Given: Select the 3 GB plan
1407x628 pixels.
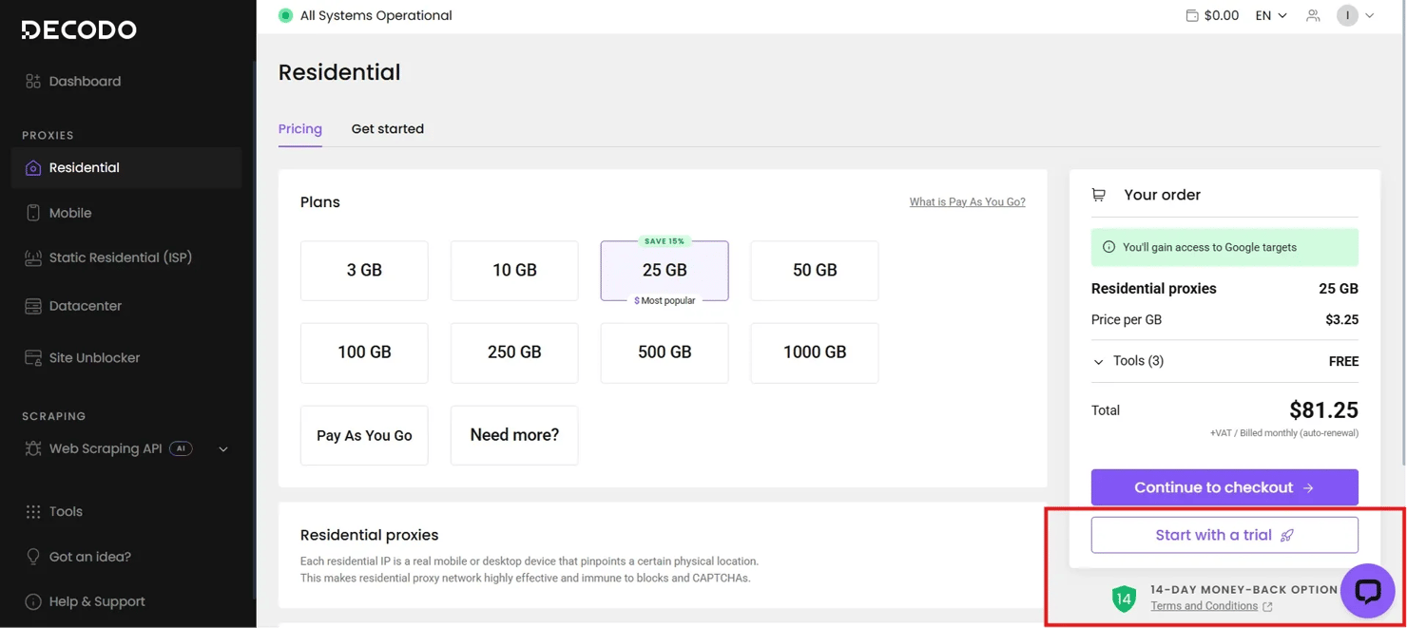Looking at the screenshot, I should pos(364,271).
